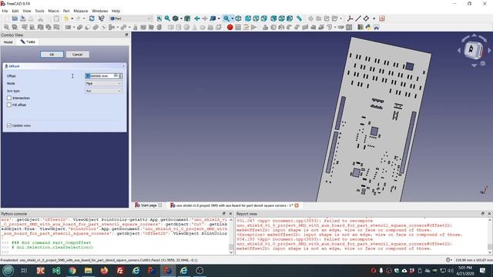The image size is (493, 277).
Task: Open the status bar navigation style dropdown
Action: (x=449, y=260)
